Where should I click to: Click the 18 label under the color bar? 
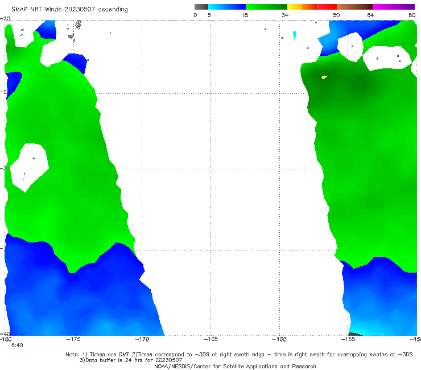pos(245,15)
